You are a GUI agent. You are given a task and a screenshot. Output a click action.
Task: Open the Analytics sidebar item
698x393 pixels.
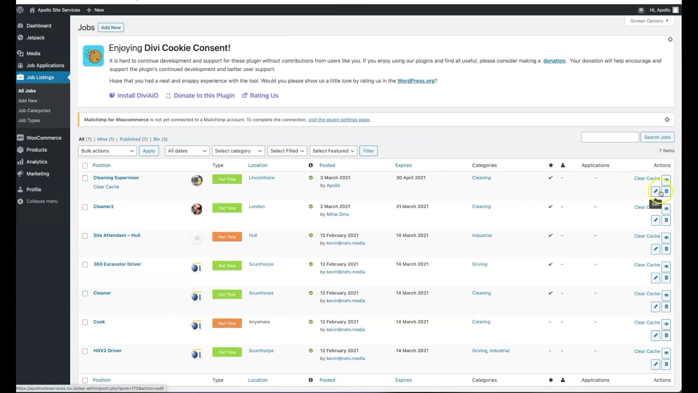[x=36, y=162]
